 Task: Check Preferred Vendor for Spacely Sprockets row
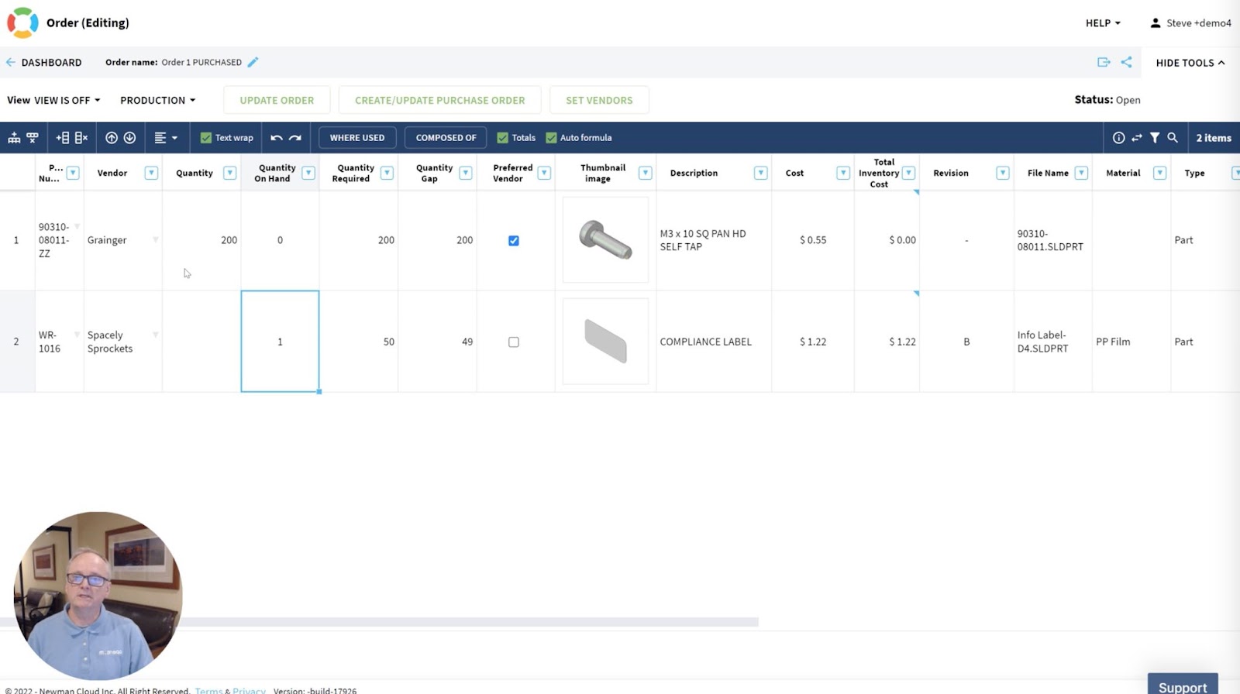point(514,342)
